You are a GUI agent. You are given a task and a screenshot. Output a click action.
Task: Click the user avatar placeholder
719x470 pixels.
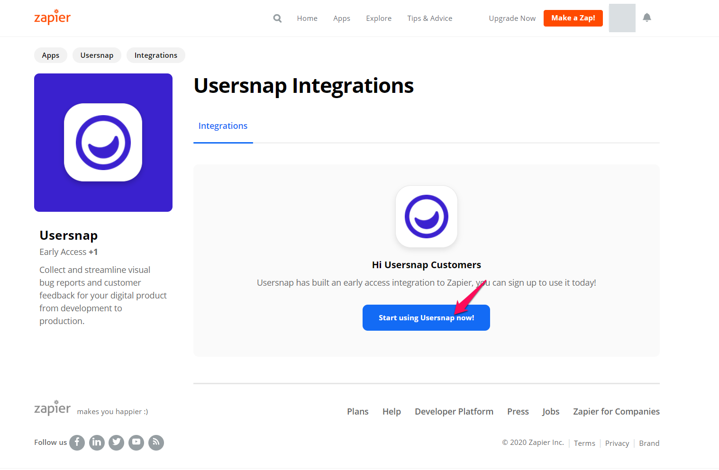622,18
